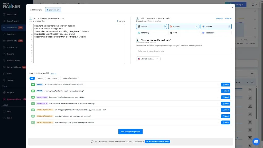Close the Add Prompts dialog

[232, 7]
